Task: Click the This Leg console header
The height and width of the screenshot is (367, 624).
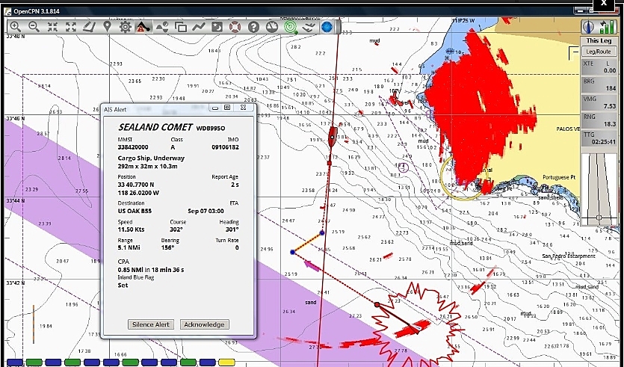Action: click(x=599, y=40)
